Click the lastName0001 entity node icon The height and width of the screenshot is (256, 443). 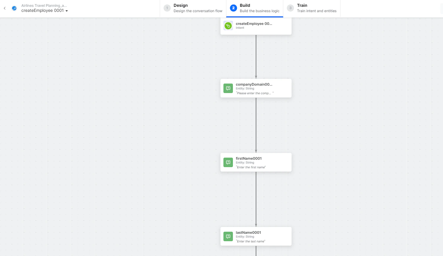(x=228, y=236)
